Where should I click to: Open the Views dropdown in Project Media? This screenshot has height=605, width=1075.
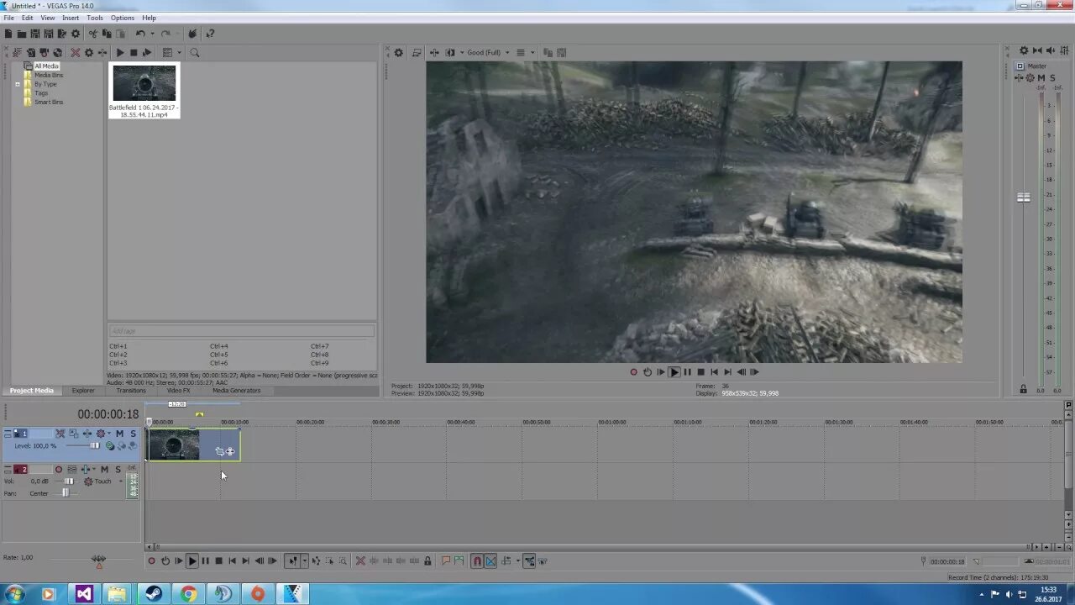point(179,52)
